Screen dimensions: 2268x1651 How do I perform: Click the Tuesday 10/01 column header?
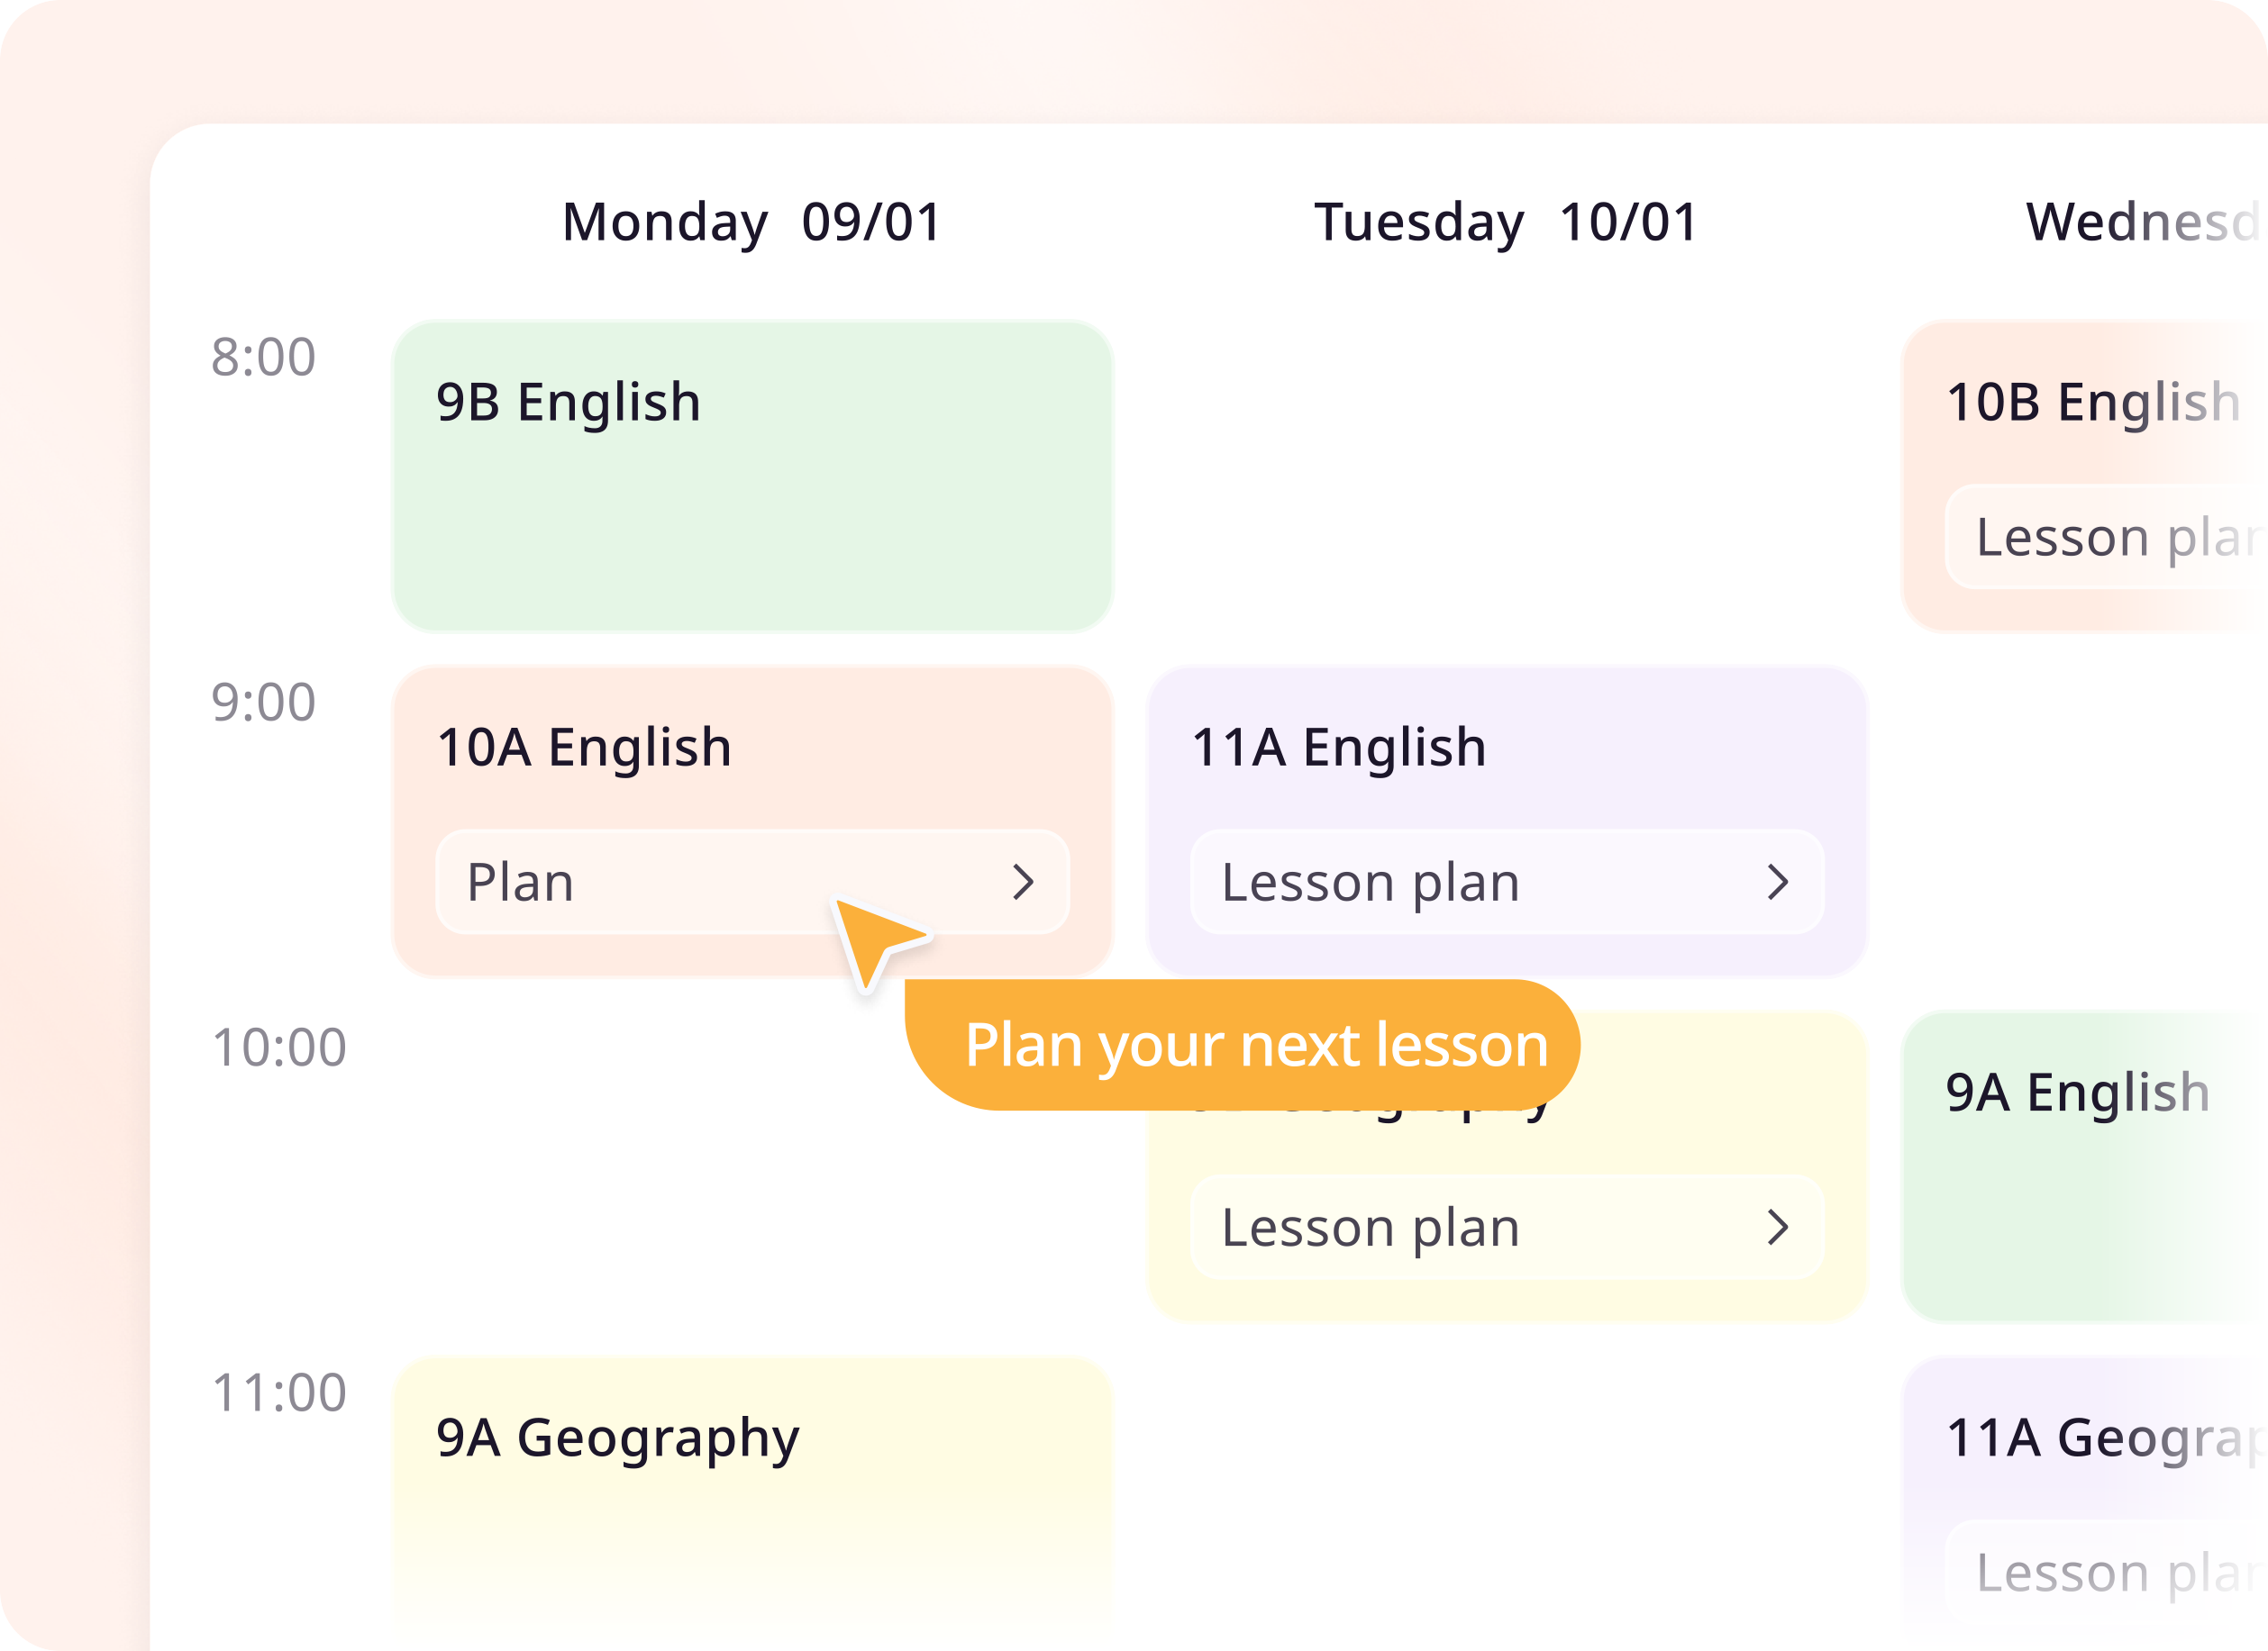click(1506, 222)
